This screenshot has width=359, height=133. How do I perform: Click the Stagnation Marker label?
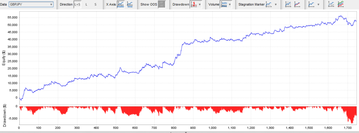[x=251, y=4]
